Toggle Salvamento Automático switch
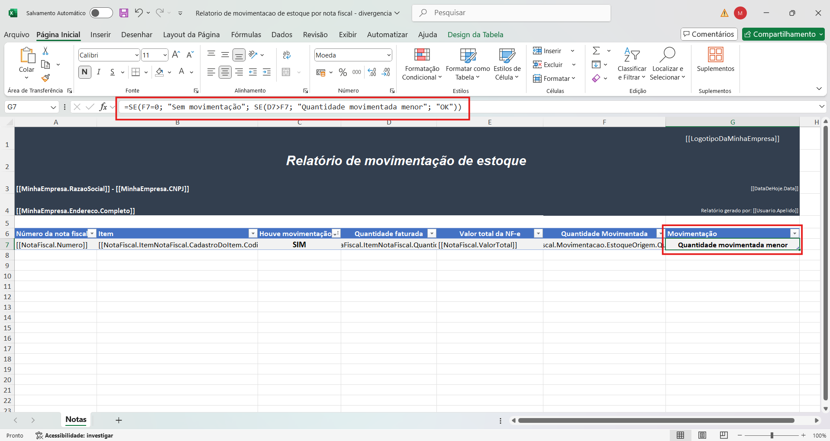The height and width of the screenshot is (441, 830). click(101, 13)
